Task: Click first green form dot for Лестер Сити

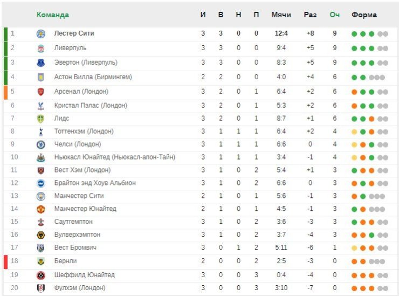Action: [x=354, y=34]
